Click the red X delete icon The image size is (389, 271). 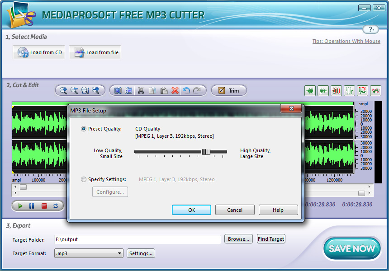[x=175, y=91]
